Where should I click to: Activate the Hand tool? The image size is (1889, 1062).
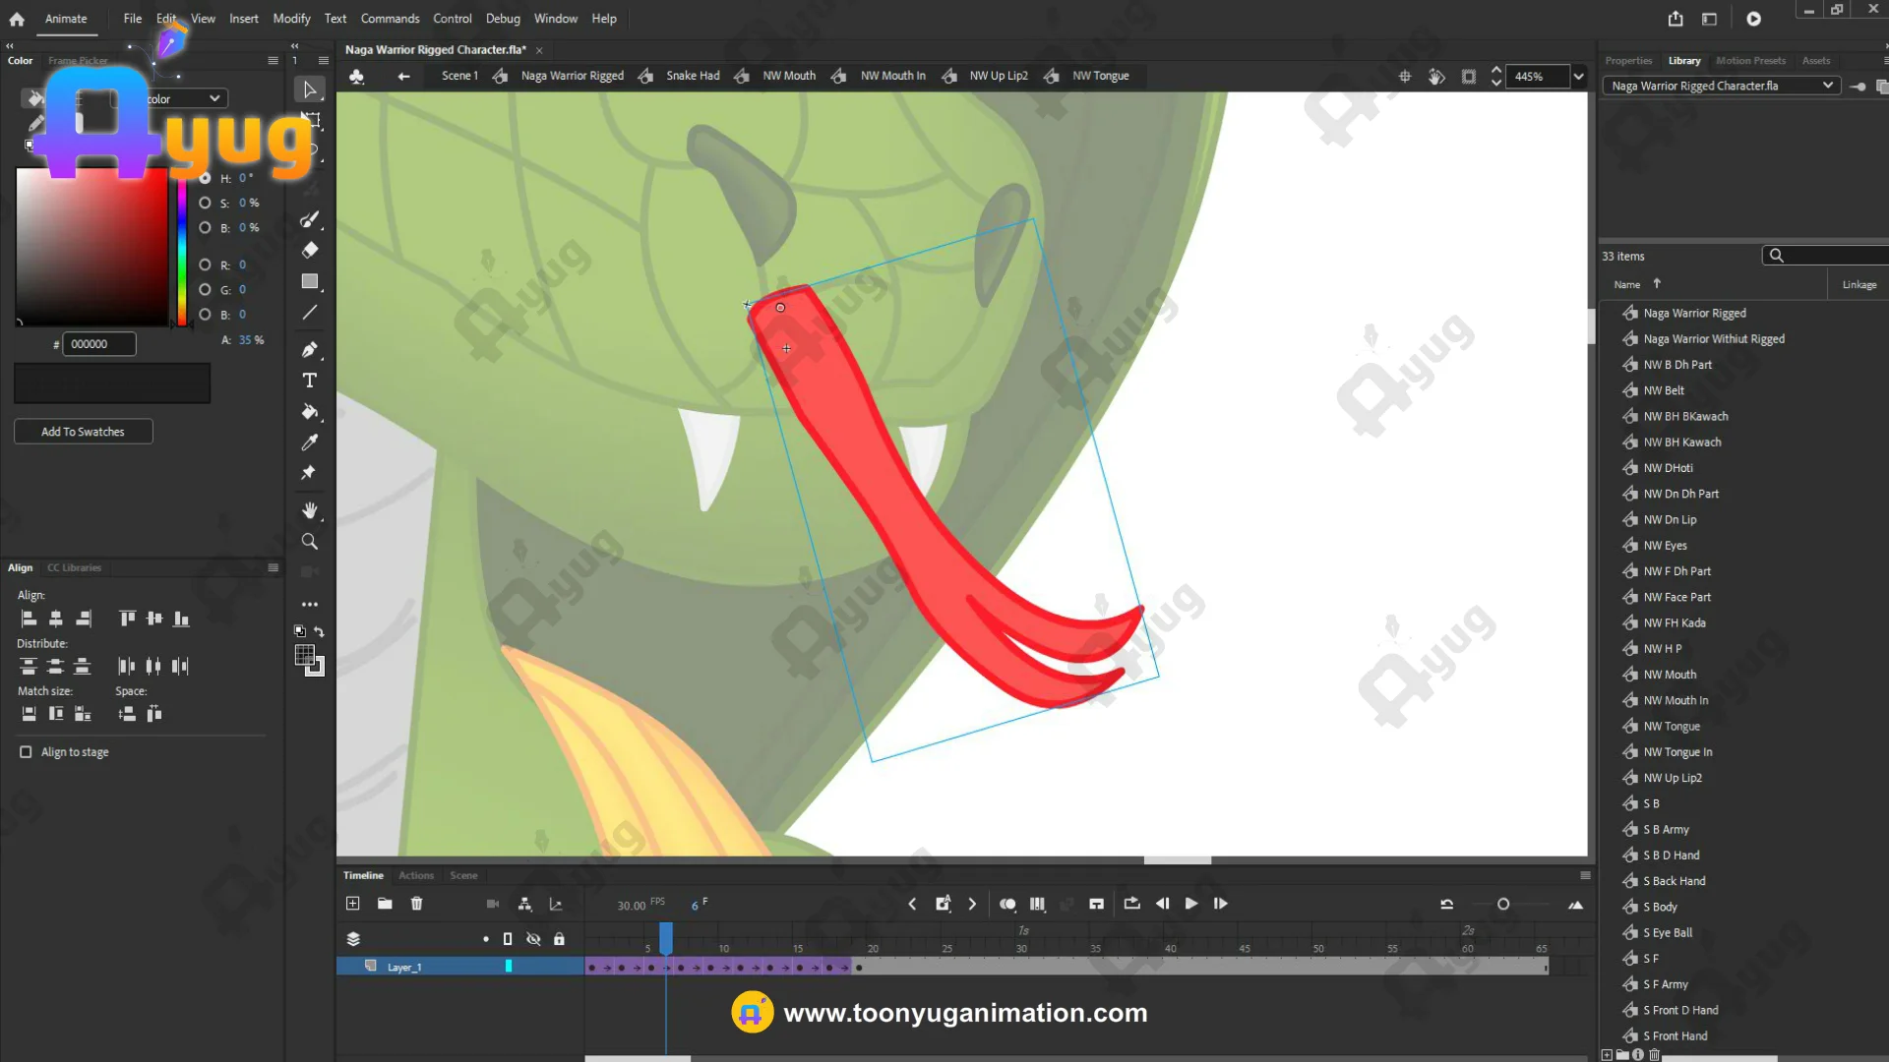pos(310,510)
